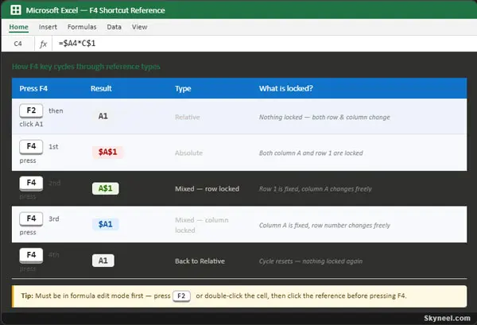Select the A1 badge in Back to Relative row
Image resolution: width=477 pixels, height=325 pixels.
(x=103, y=261)
